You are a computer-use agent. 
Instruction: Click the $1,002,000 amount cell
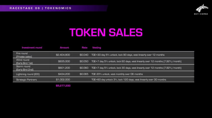[x=63, y=80]
